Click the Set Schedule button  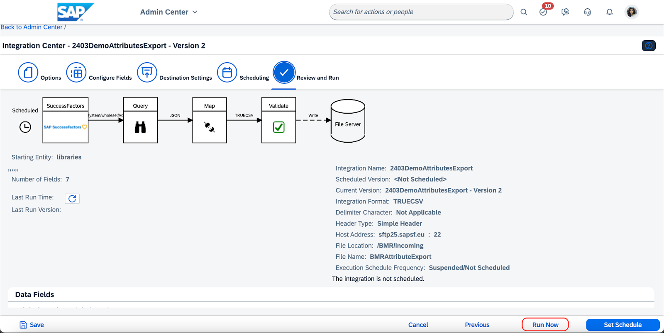coord(622,325)
